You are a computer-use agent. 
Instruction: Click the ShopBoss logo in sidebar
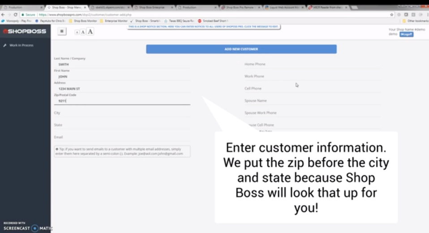[x=18, y=31]
